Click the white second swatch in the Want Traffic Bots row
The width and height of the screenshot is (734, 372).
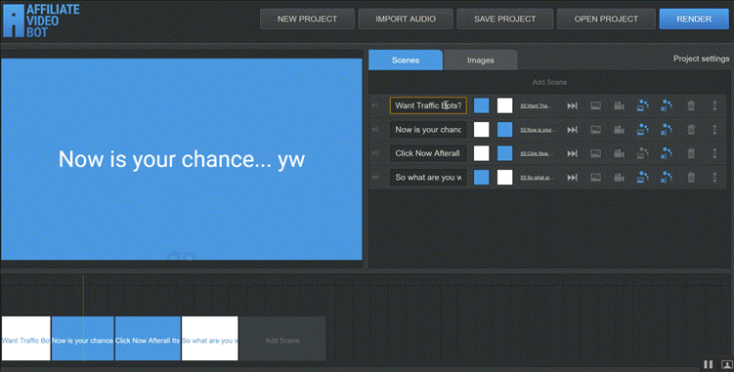(504, 105)
